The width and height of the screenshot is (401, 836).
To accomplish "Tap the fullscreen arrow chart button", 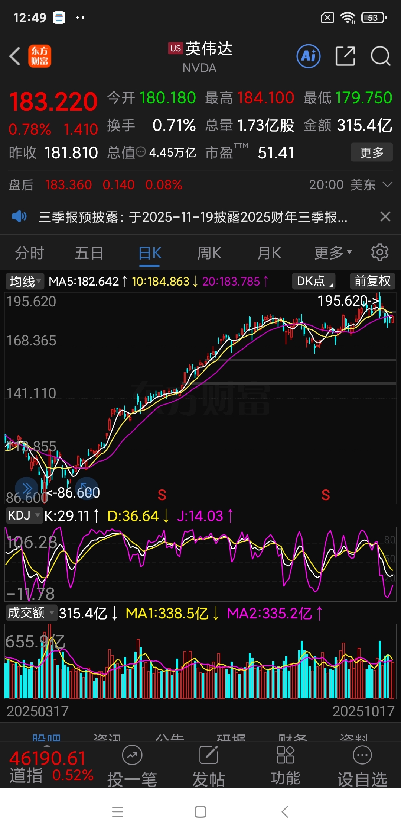I will pos(87,488).
